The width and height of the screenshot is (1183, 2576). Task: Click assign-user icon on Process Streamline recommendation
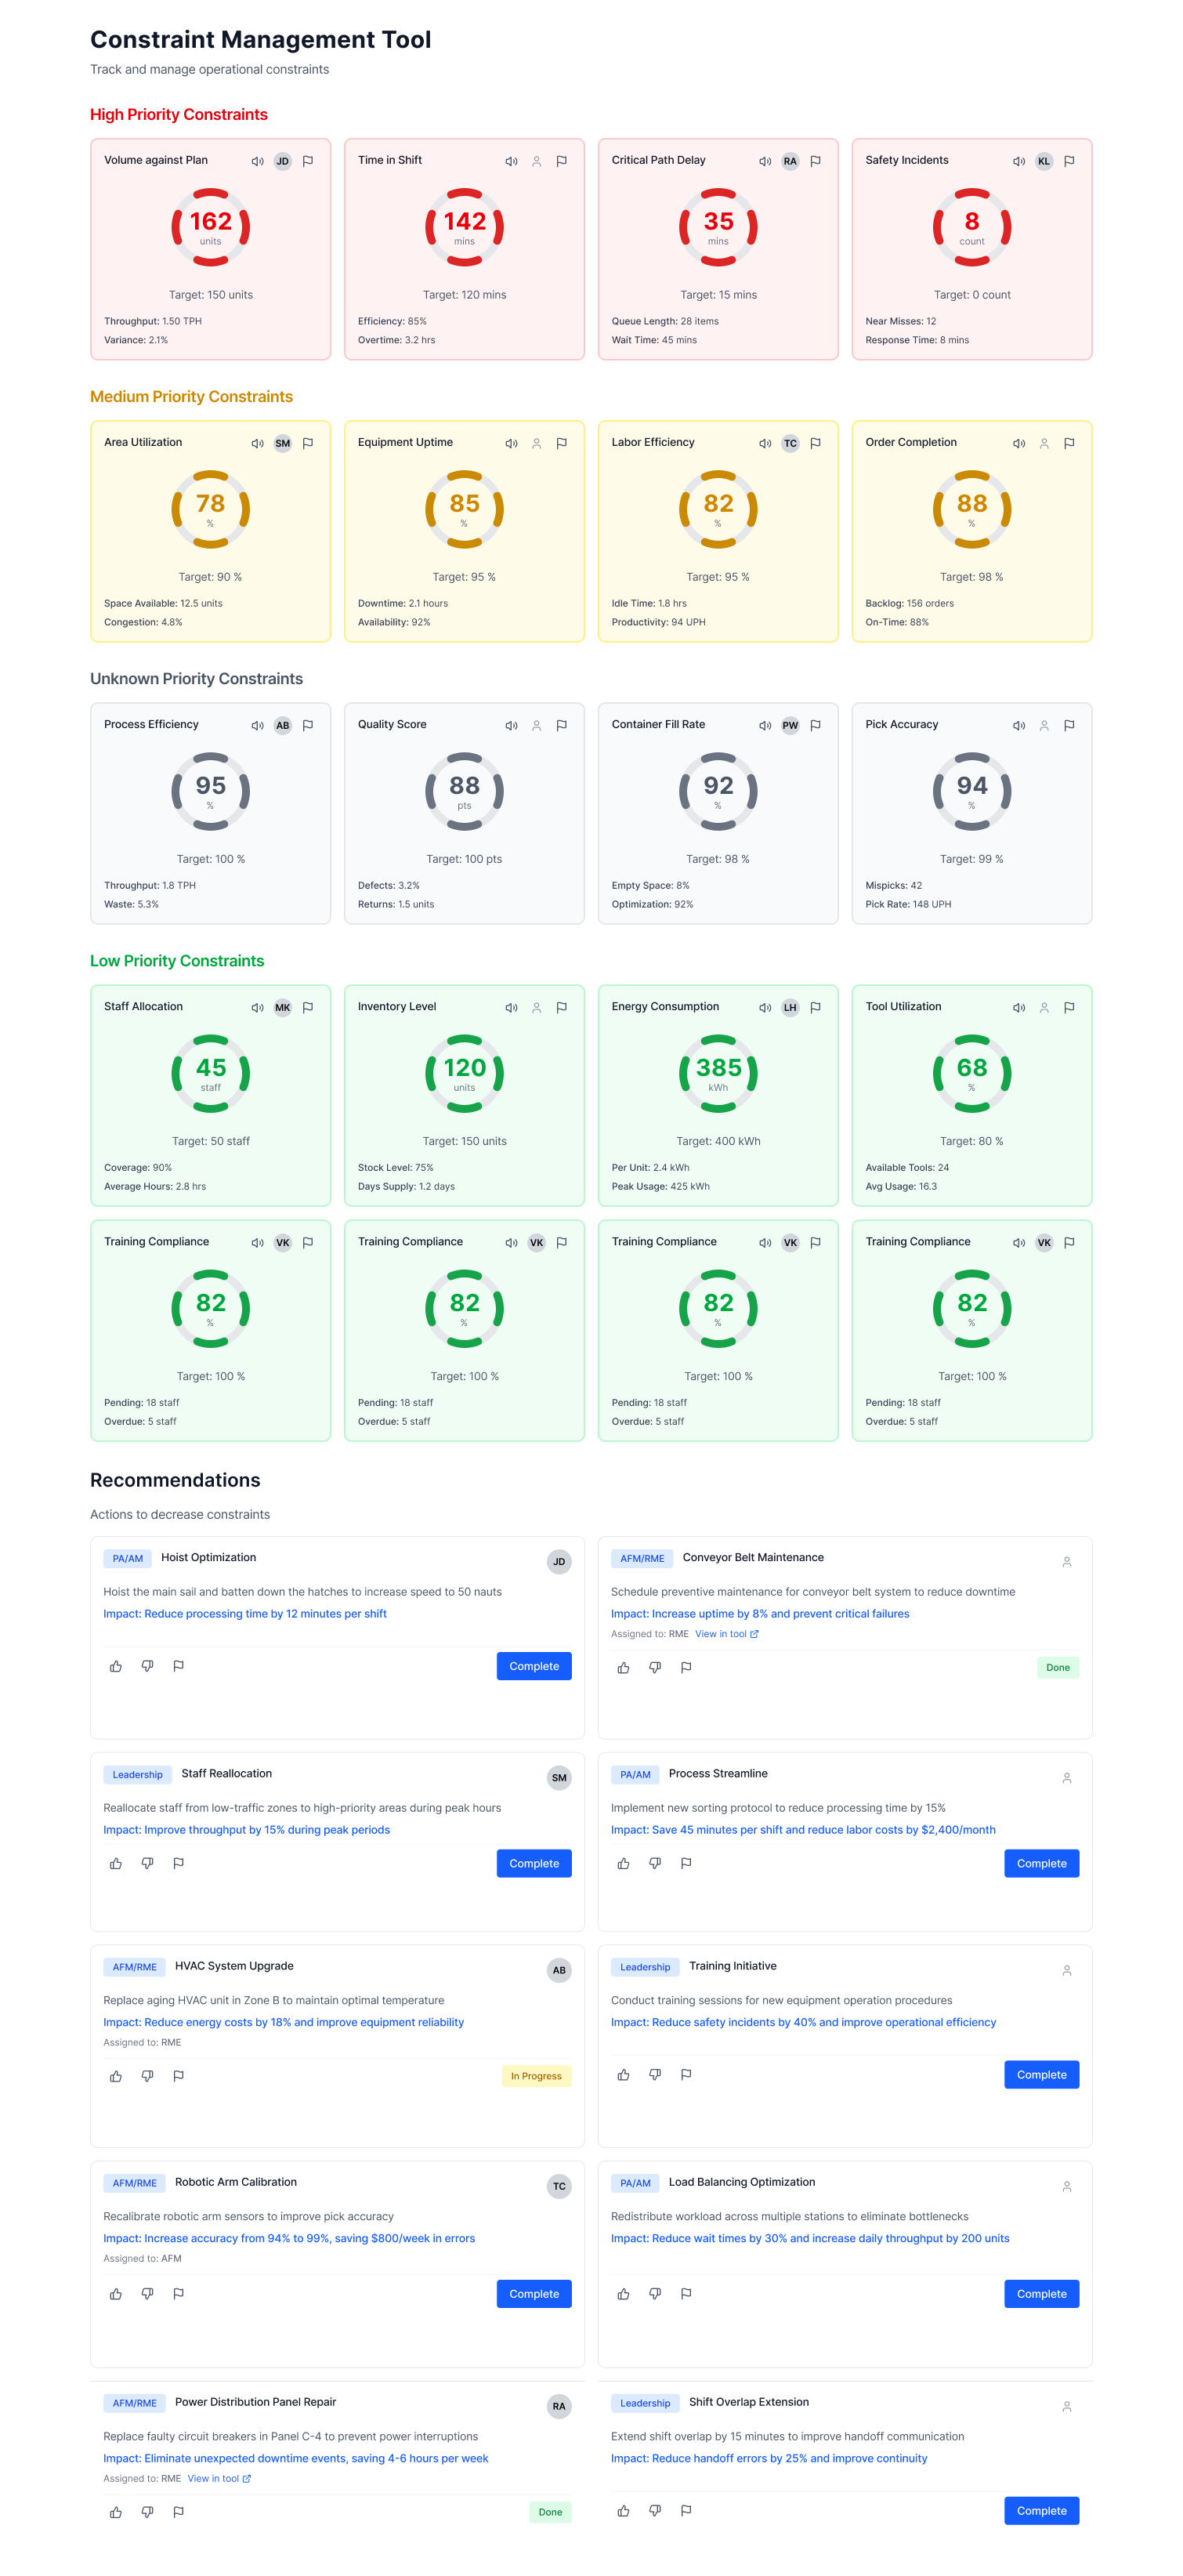point(1067,1778)
